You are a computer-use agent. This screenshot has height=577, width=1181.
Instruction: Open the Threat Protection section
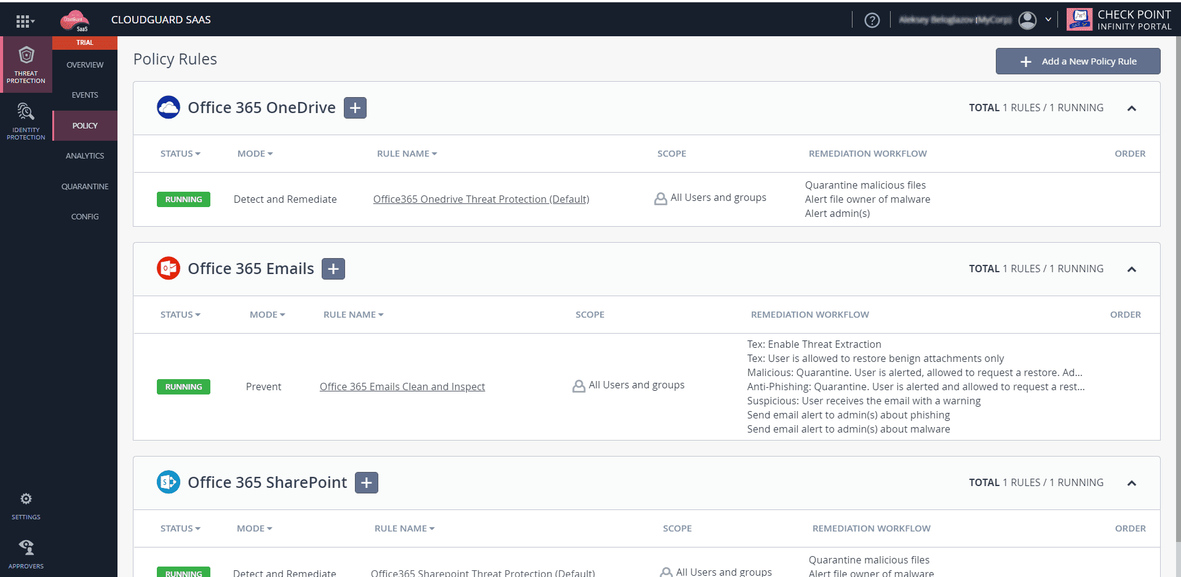(26, 65)
